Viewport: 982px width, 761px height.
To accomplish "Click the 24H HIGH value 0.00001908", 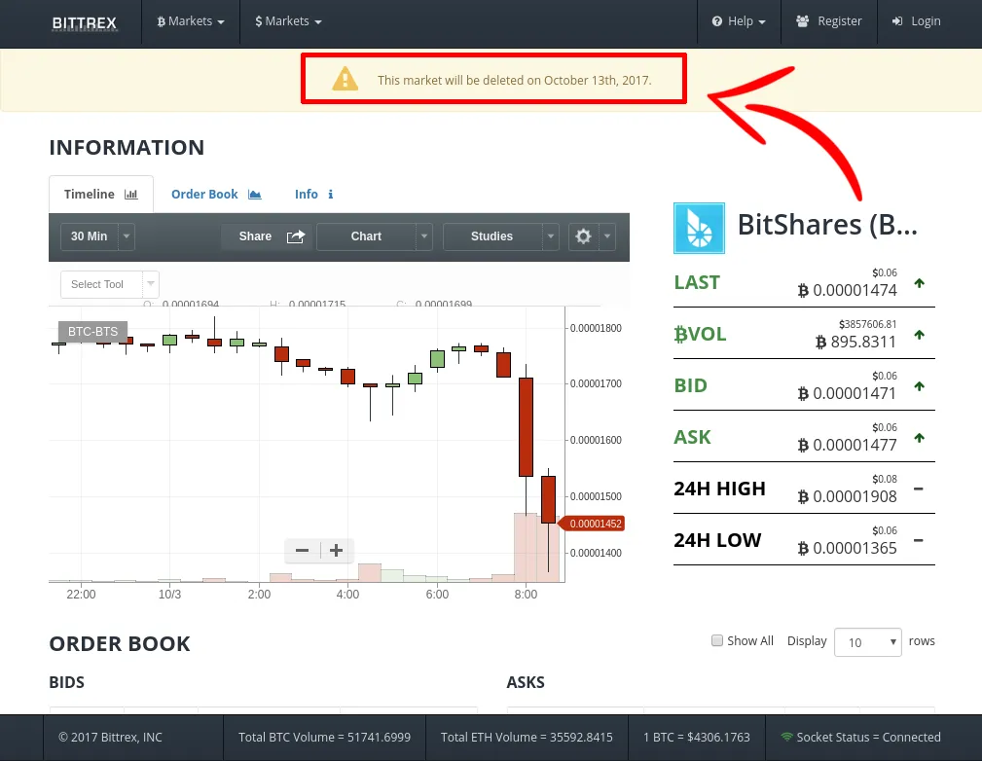I will 848,496.
